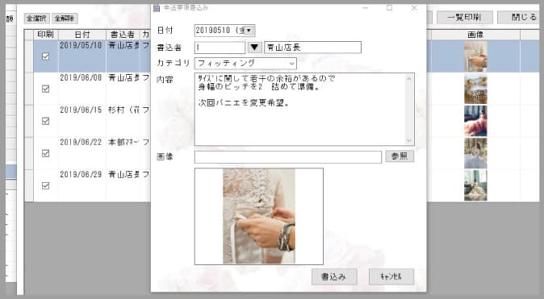Click the 一覧印刷 button
The height and width of the screenshot is (299, 544).
point(465,17)
